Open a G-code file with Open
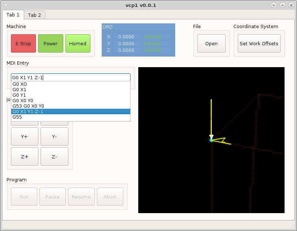Image resolution: width=297 pixels, height=231 pixels. (x=211, y=43)
